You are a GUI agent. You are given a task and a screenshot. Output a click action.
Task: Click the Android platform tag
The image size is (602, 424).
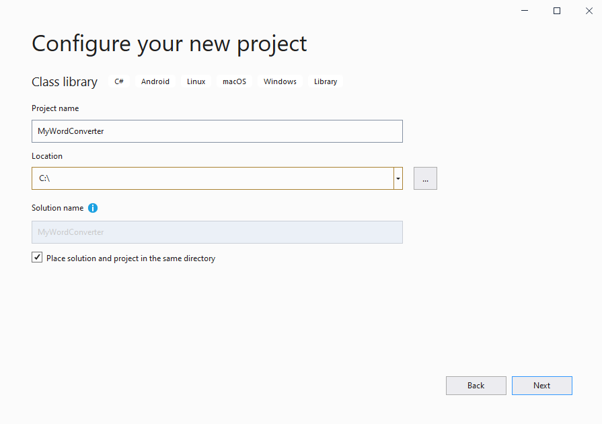click(155, 81)
